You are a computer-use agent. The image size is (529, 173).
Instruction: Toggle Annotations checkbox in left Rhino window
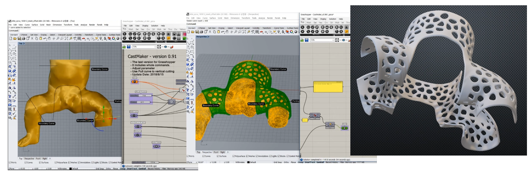pos(79,162)
